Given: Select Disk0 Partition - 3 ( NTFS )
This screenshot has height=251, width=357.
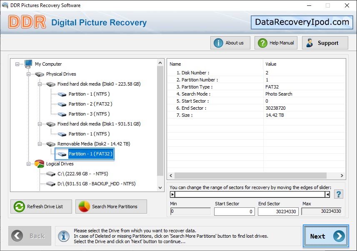Looking at the screenshot, I should [x=89, y=114].
